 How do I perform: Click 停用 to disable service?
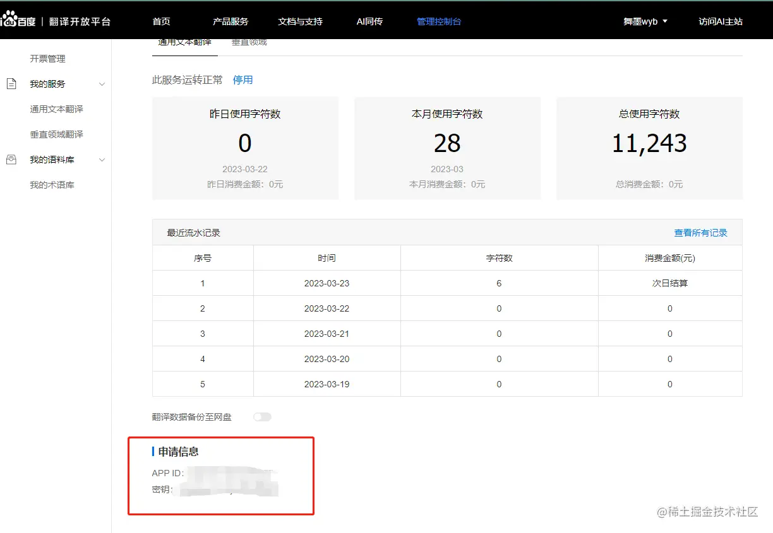point(243,80)
